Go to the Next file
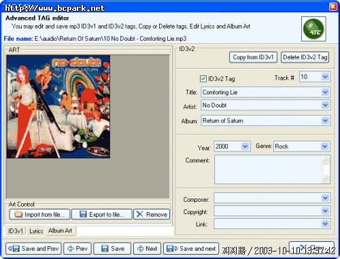Screen dimensions: 340x259 (x=148, y=249)
